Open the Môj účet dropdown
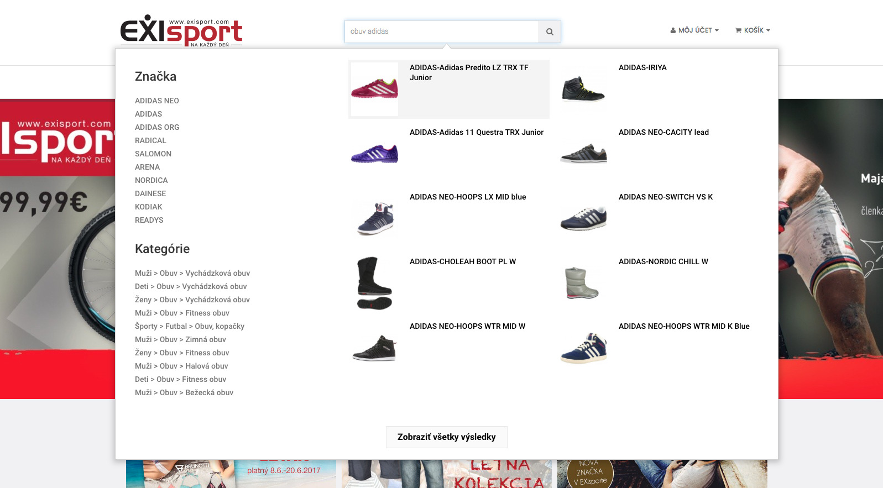 click(694, 30)
